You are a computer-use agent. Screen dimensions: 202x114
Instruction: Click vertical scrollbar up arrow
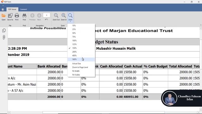(x=201, y=28)
